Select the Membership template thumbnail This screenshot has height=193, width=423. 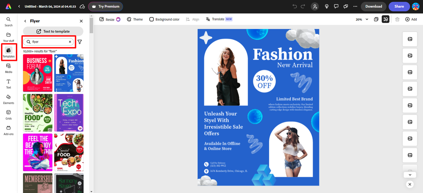pyautogui.click(x=38, y=183)
